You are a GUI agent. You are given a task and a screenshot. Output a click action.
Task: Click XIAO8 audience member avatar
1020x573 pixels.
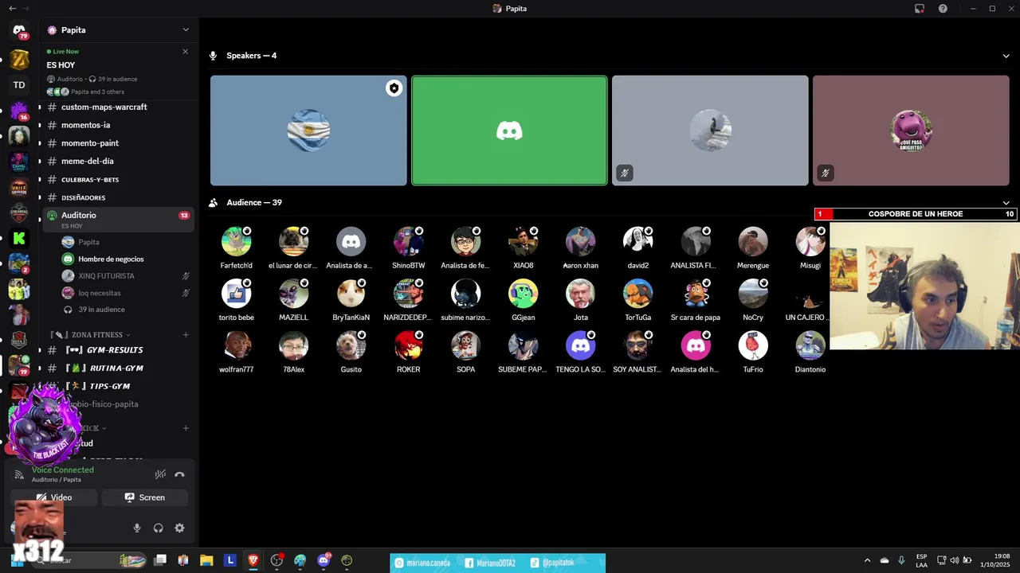point(523,242)
